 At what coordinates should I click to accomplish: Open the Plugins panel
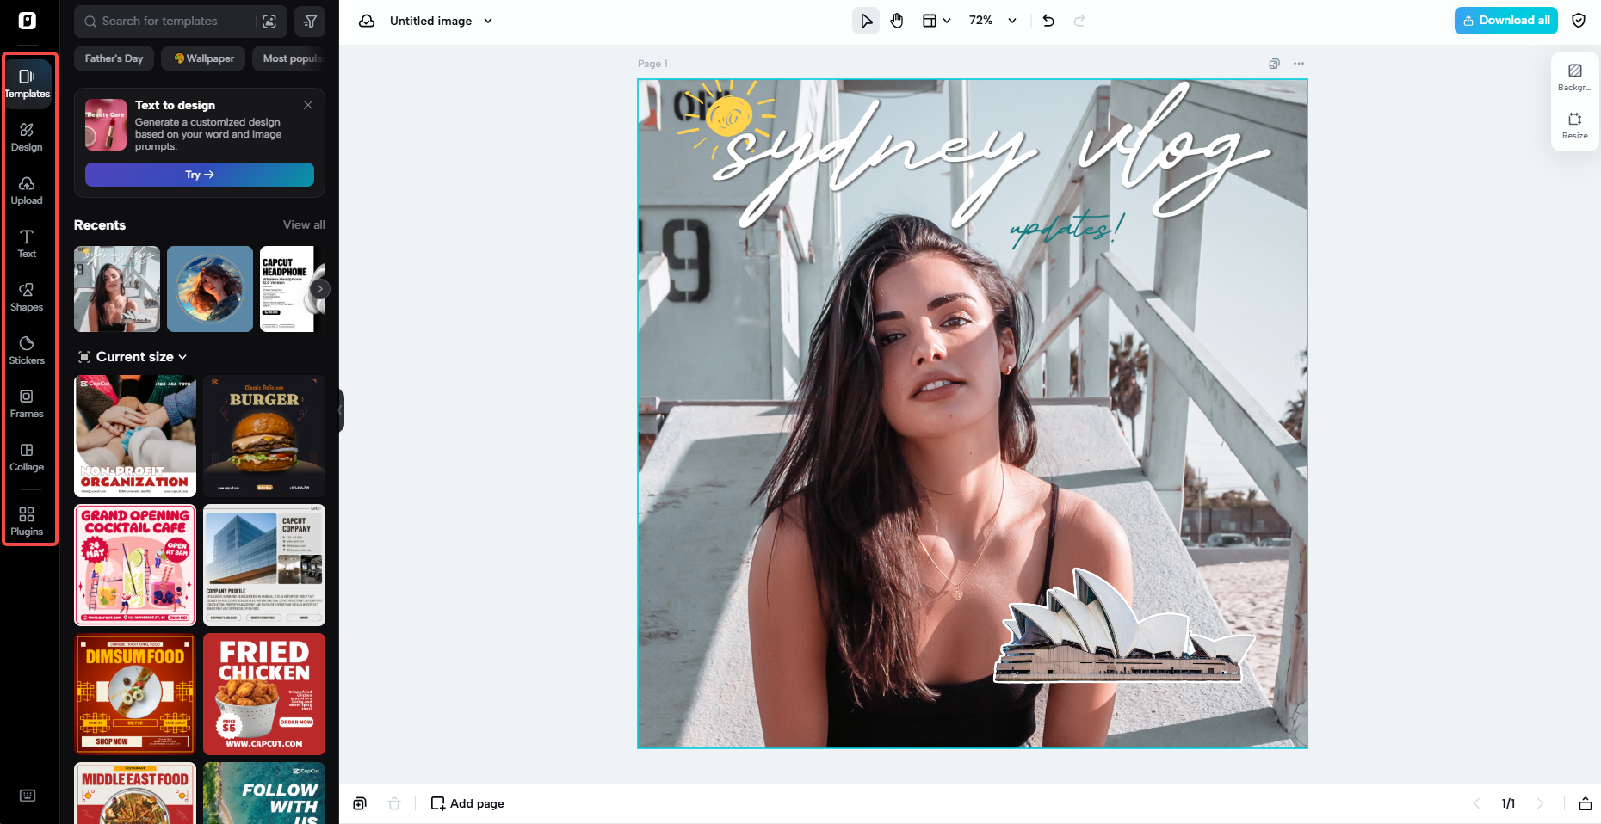point(27,521)
